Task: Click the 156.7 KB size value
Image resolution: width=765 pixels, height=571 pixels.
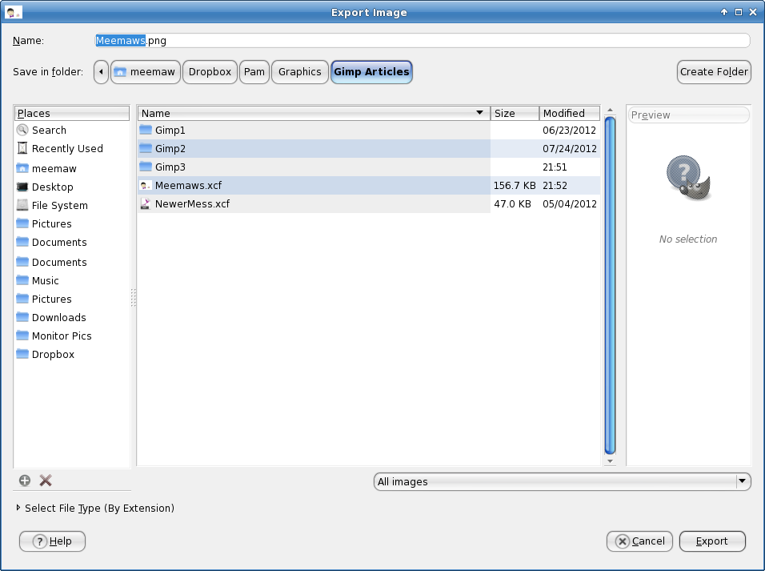Action: coord(515,186)
